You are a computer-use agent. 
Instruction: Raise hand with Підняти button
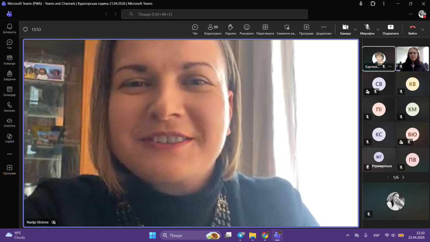click(x=230, y=29)
